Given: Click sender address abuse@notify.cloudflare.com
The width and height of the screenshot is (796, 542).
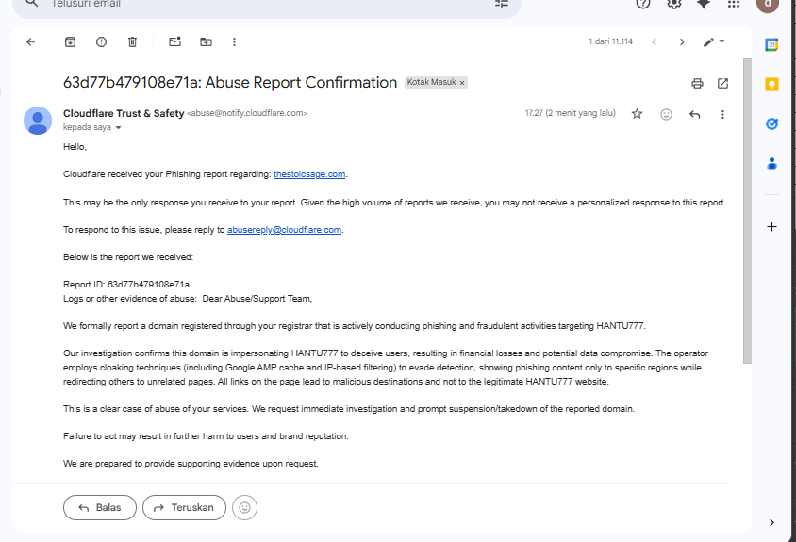Looking at the screenshot, I should (247, 113).
